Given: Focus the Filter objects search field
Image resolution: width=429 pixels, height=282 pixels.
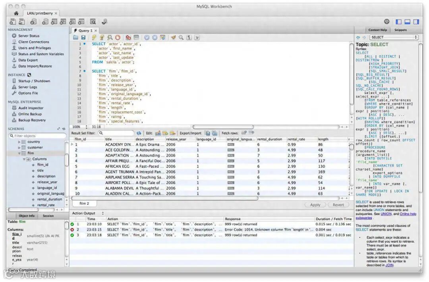Looking at the screenshot, I should pyautogui.click(x=38, y=136).
